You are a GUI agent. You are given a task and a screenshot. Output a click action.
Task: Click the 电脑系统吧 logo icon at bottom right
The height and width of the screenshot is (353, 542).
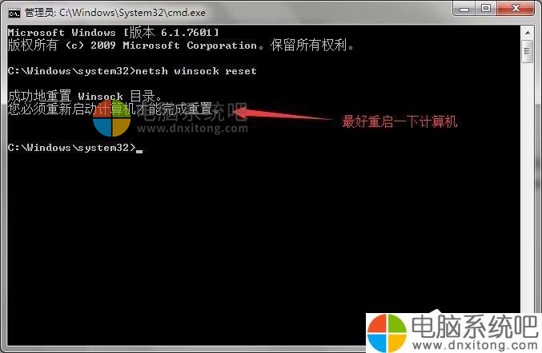coord(387,333)
